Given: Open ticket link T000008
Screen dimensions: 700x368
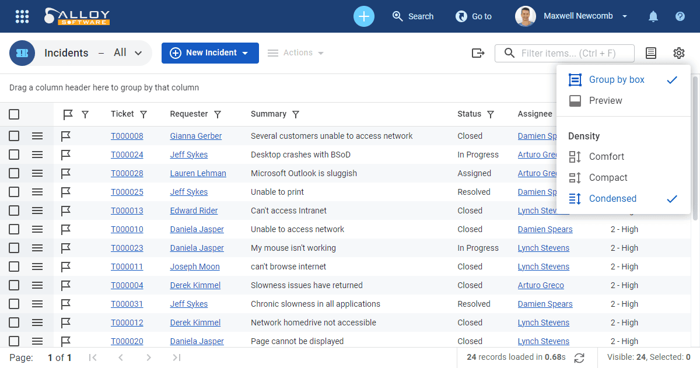Looking at the screenshot, I should (x=127, y=136).
